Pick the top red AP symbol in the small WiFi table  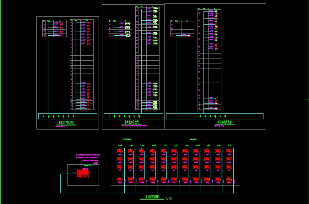click(60, 23)
